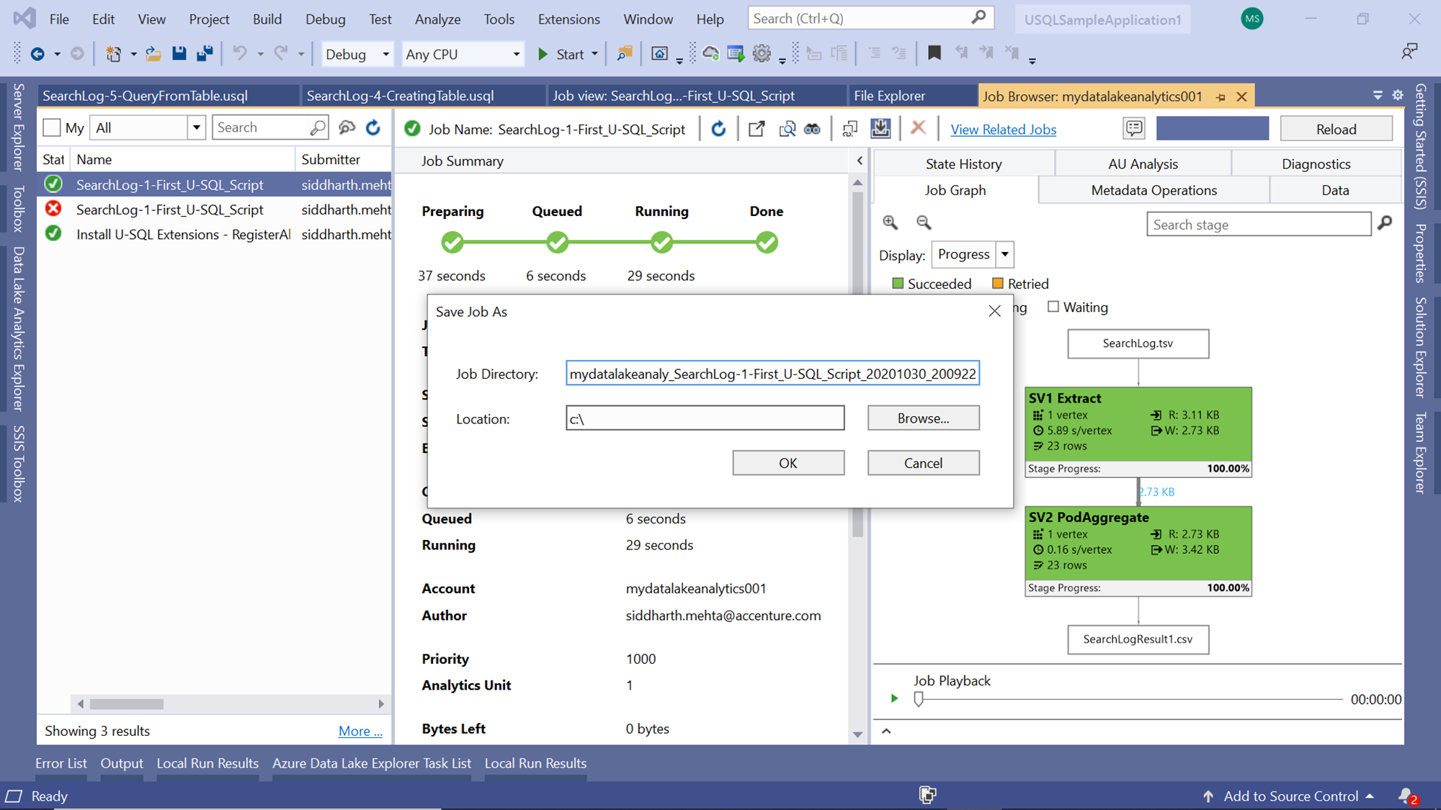Viewport: 1441px width, 810px height.
Task: Open the Debug configuration dropdown
Action: click(385, 54)
